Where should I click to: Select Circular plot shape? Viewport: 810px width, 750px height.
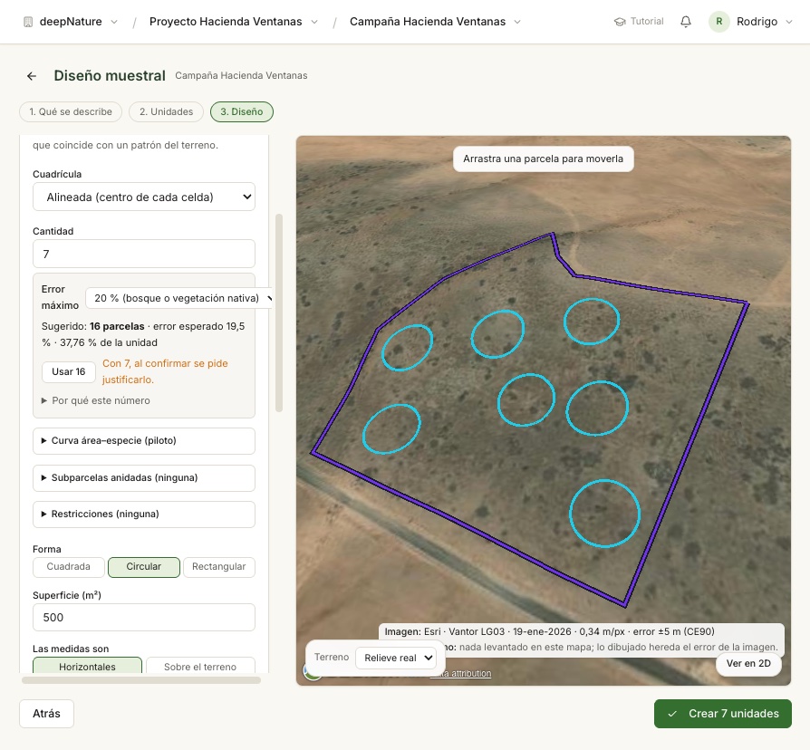(144, 567)
